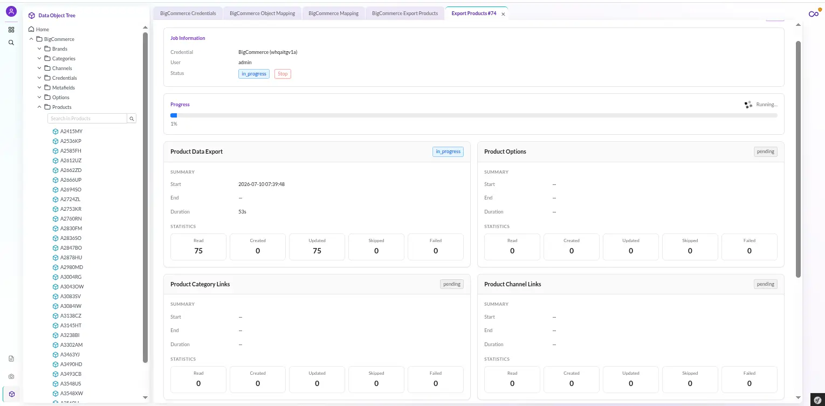Click the Home icon in tree
The width and height of the screenshot is (825, 406).
[31, 30]
